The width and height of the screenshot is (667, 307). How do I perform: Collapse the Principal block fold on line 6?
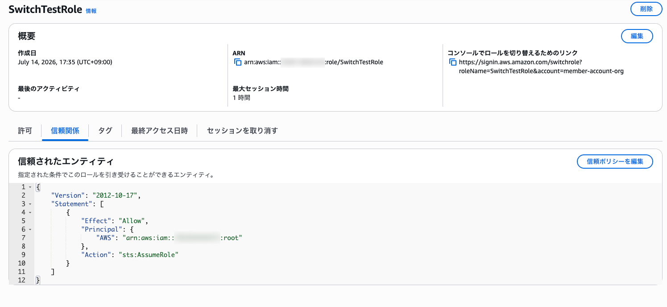(30, 229)
